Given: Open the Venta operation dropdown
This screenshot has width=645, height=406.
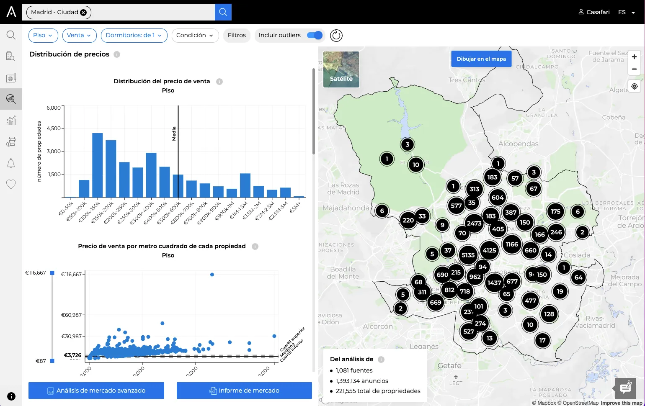Looking at the screenshot, I should [x=79, y=36].
